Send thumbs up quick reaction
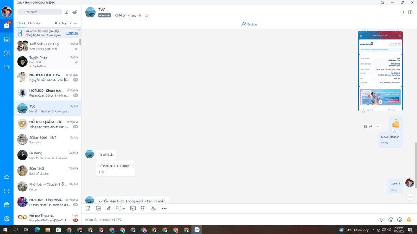 (x=409, y=219)
